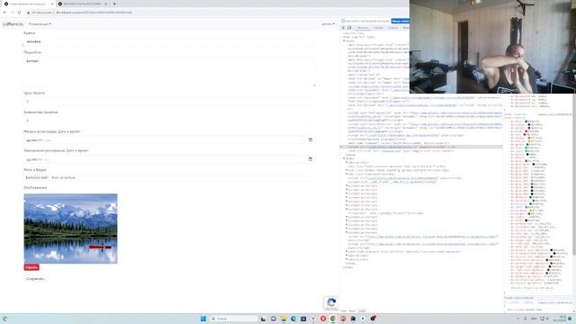Switch to the Console tab in DevTools
Viewport: 576px width, 324px height.
(x=378, y=28)
